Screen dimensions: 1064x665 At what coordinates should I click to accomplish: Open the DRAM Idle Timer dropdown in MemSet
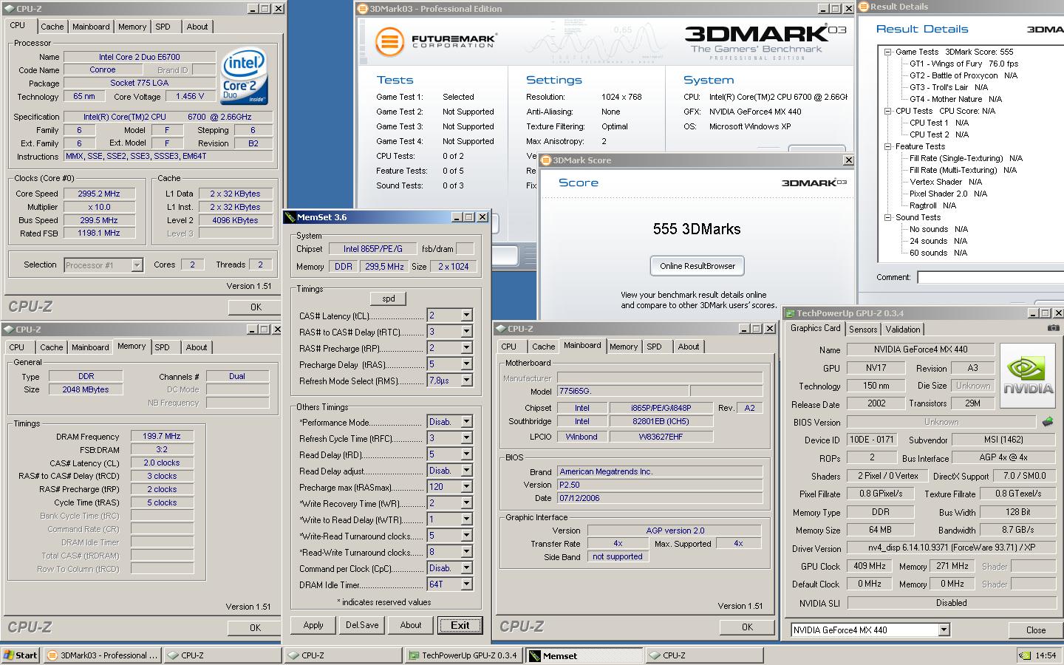pos(466,584)
